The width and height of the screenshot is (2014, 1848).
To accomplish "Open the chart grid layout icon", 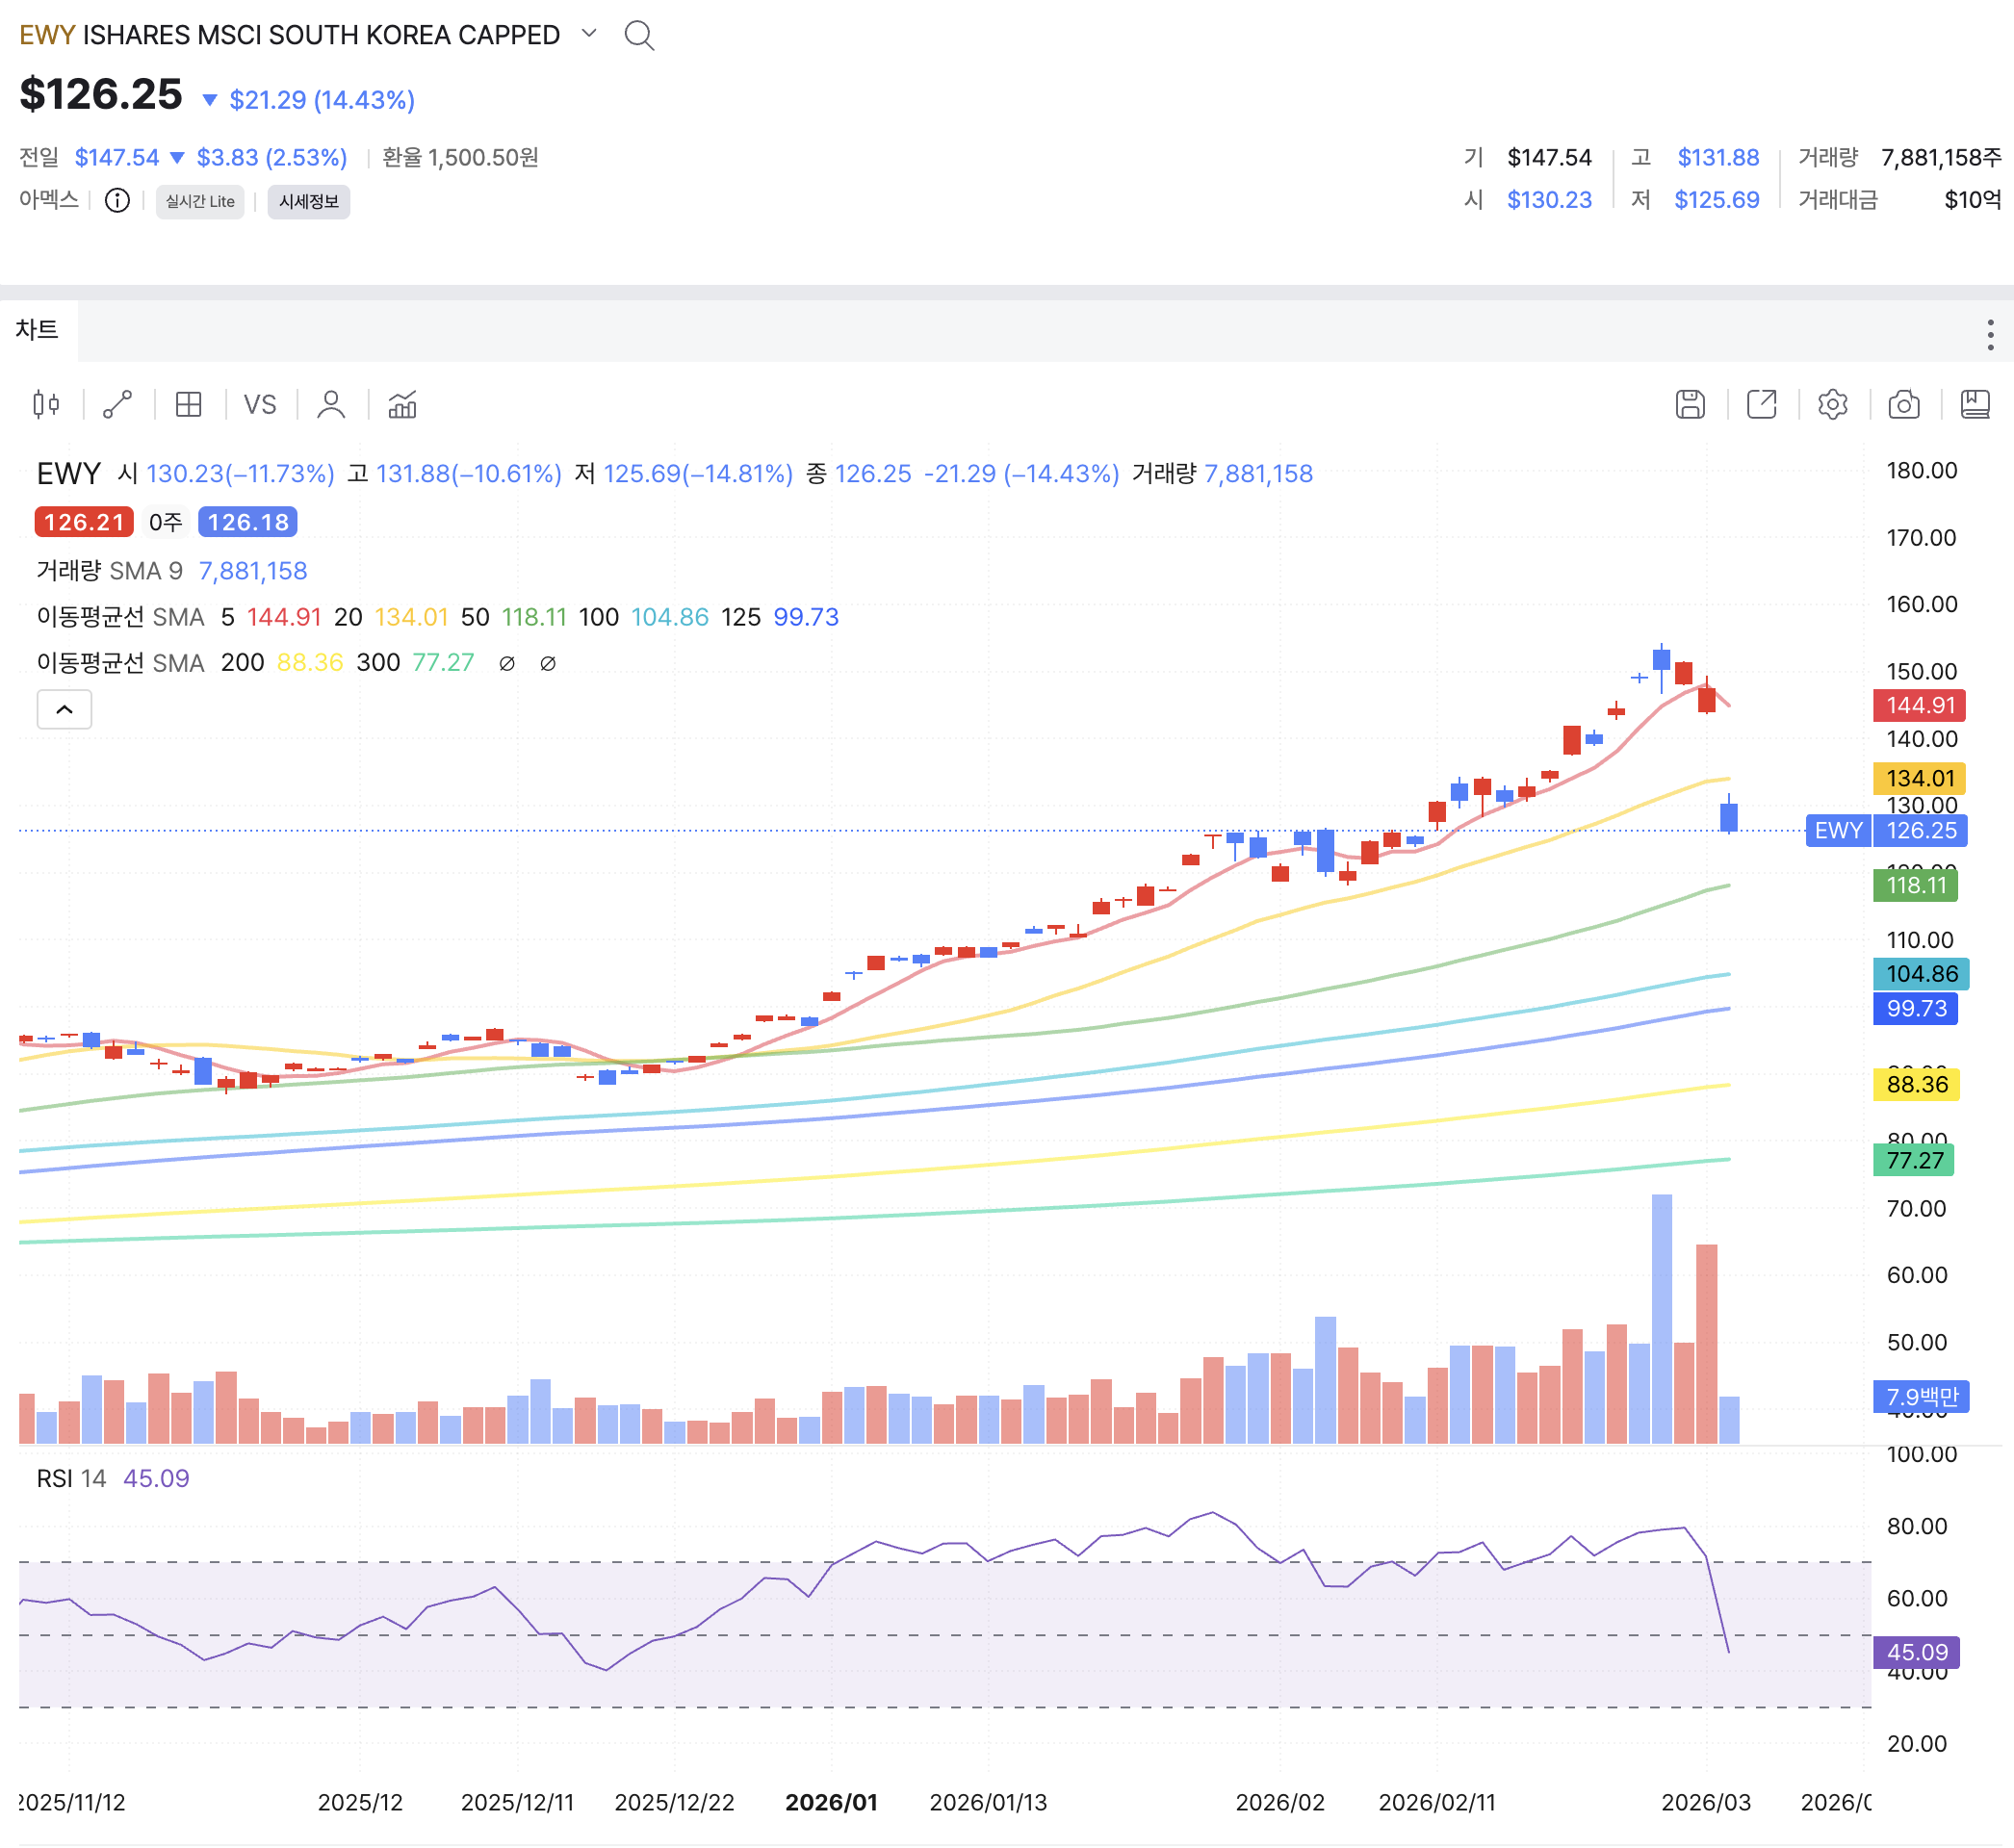I will point(189,405).
